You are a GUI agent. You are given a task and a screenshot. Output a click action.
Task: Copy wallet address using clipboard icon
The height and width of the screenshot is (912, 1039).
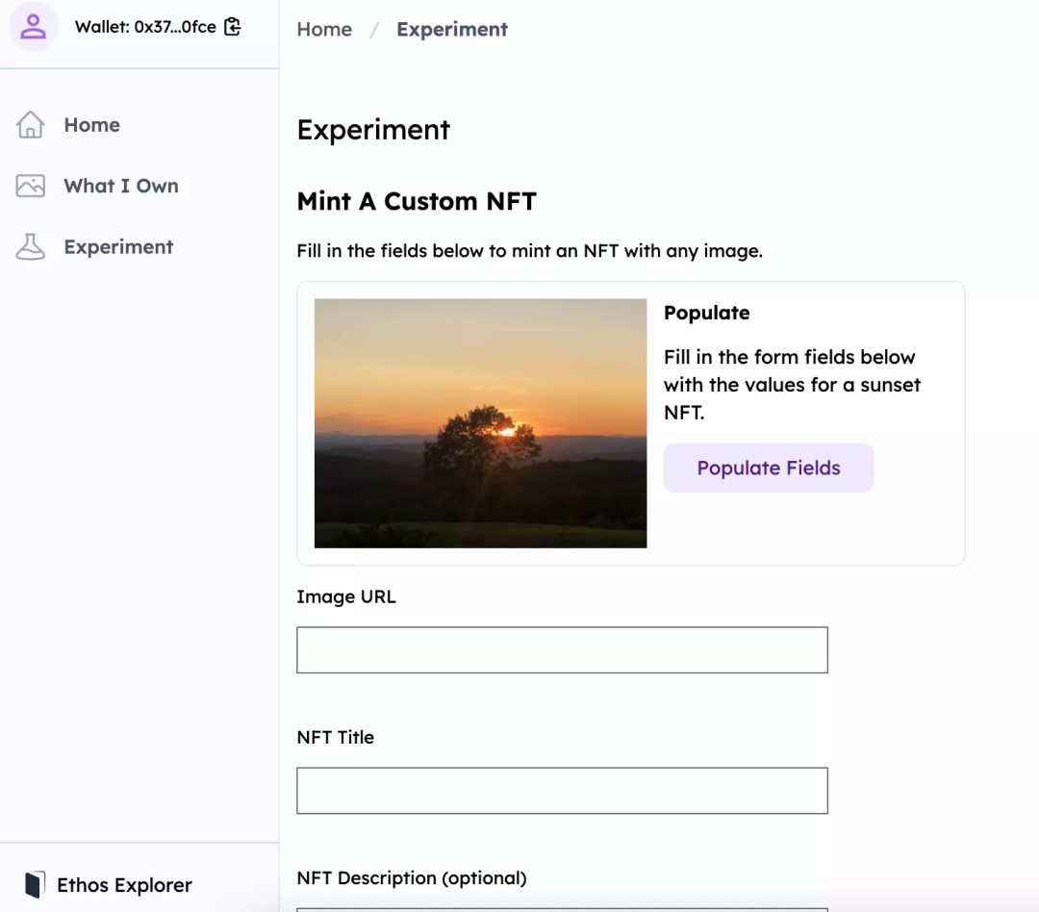coord(232,27)
